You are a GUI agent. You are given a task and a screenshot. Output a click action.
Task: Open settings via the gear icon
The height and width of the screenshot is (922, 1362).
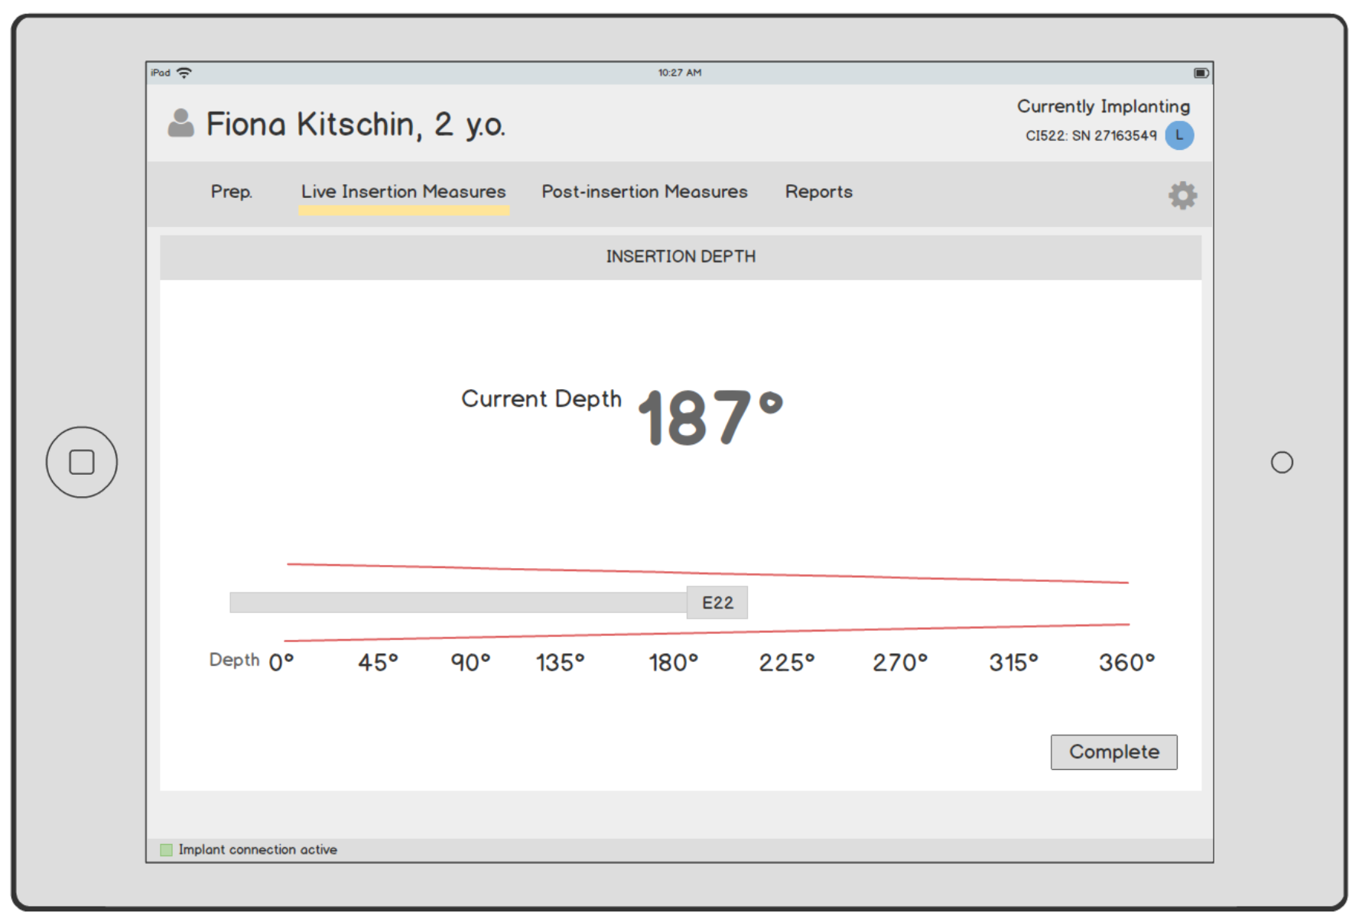(x=1182, y=196)
